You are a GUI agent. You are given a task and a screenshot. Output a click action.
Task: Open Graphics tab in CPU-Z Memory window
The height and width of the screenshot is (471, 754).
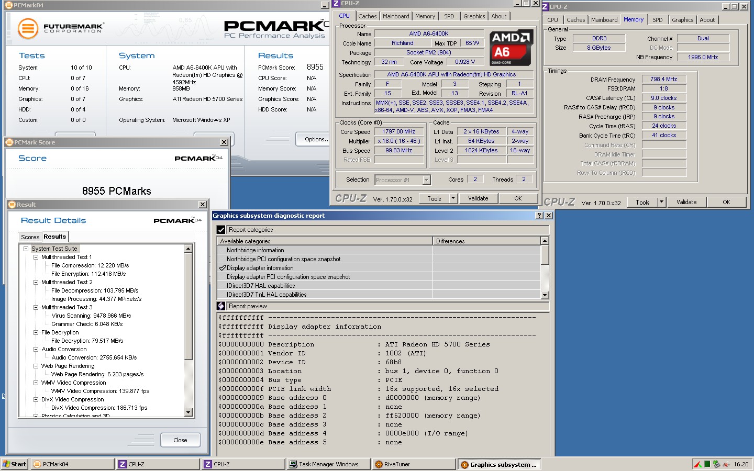(682, 20)
